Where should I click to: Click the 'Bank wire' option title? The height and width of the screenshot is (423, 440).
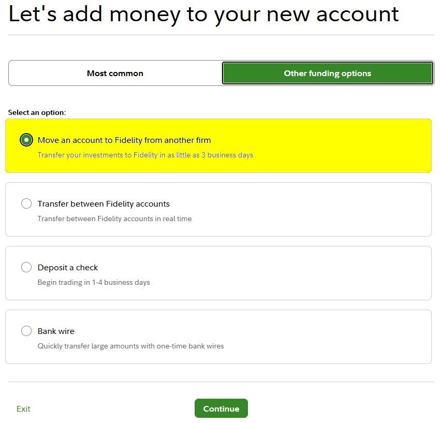tap(56, 331)
